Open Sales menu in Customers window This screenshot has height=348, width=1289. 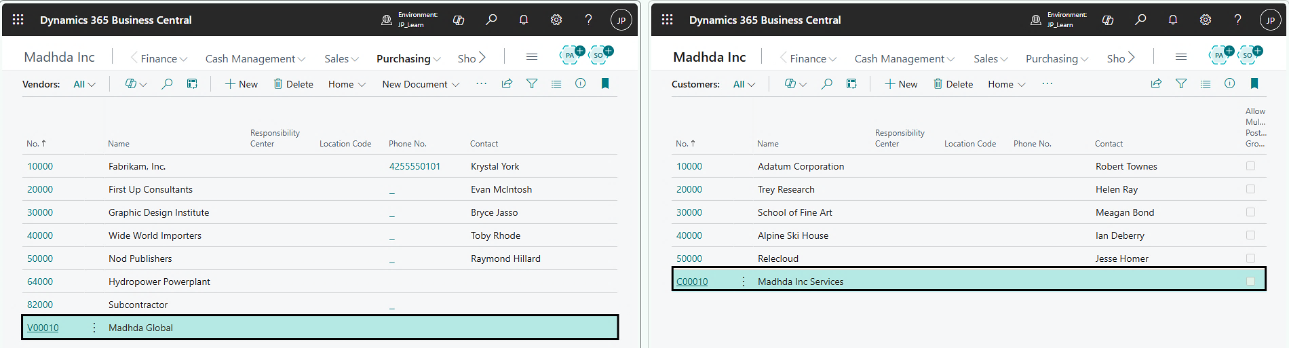pos(990,58)
